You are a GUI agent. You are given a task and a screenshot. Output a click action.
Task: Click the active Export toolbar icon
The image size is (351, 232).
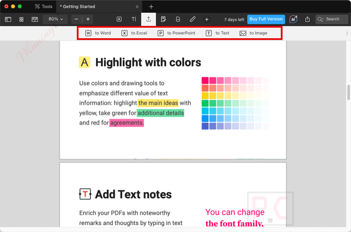148,19
